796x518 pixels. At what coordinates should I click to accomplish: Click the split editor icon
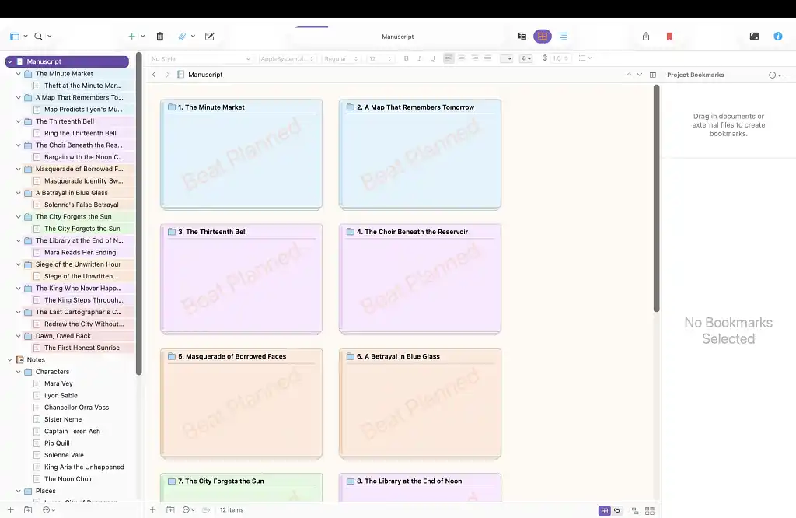(x=653, y=75)
